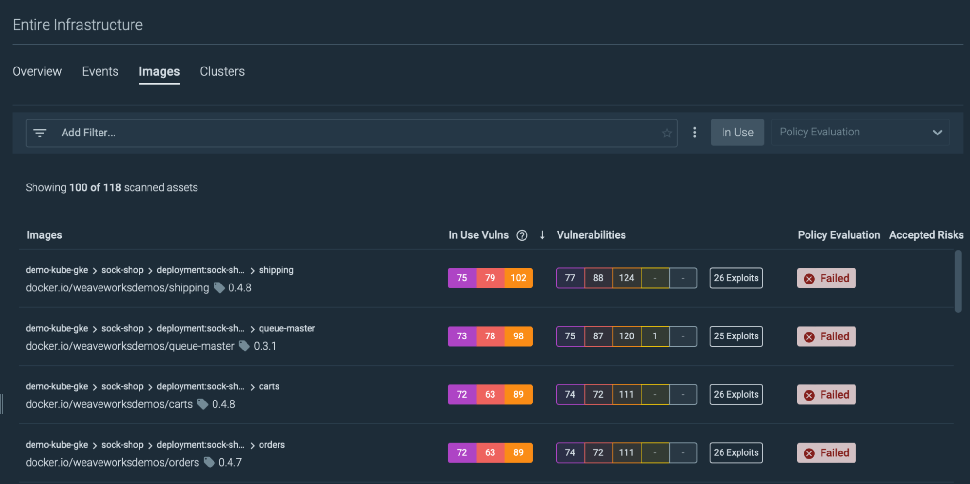View 25 Exploits for queue-master
970x484 pixels.
coord(736,336)
